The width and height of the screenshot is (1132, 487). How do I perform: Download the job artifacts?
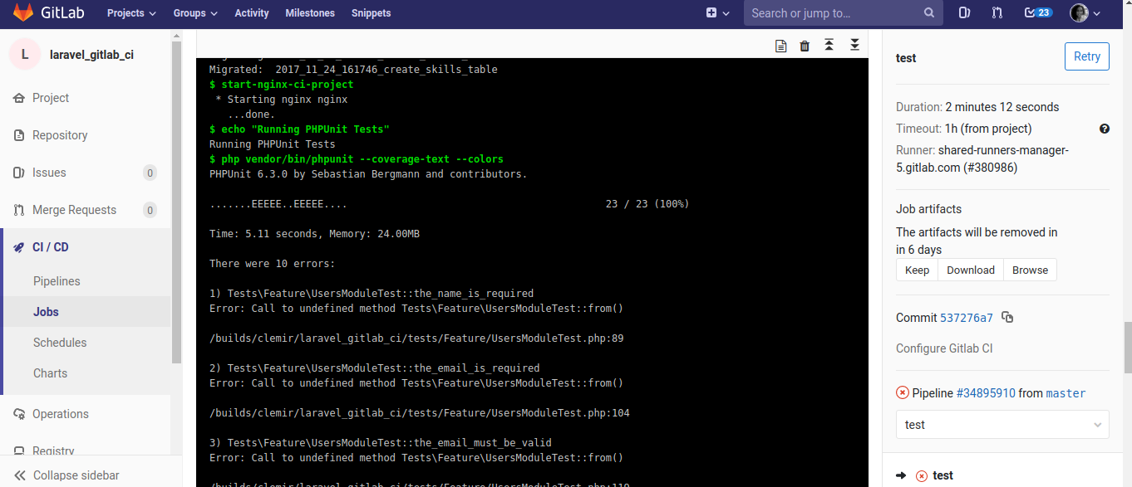pos(970,270)
